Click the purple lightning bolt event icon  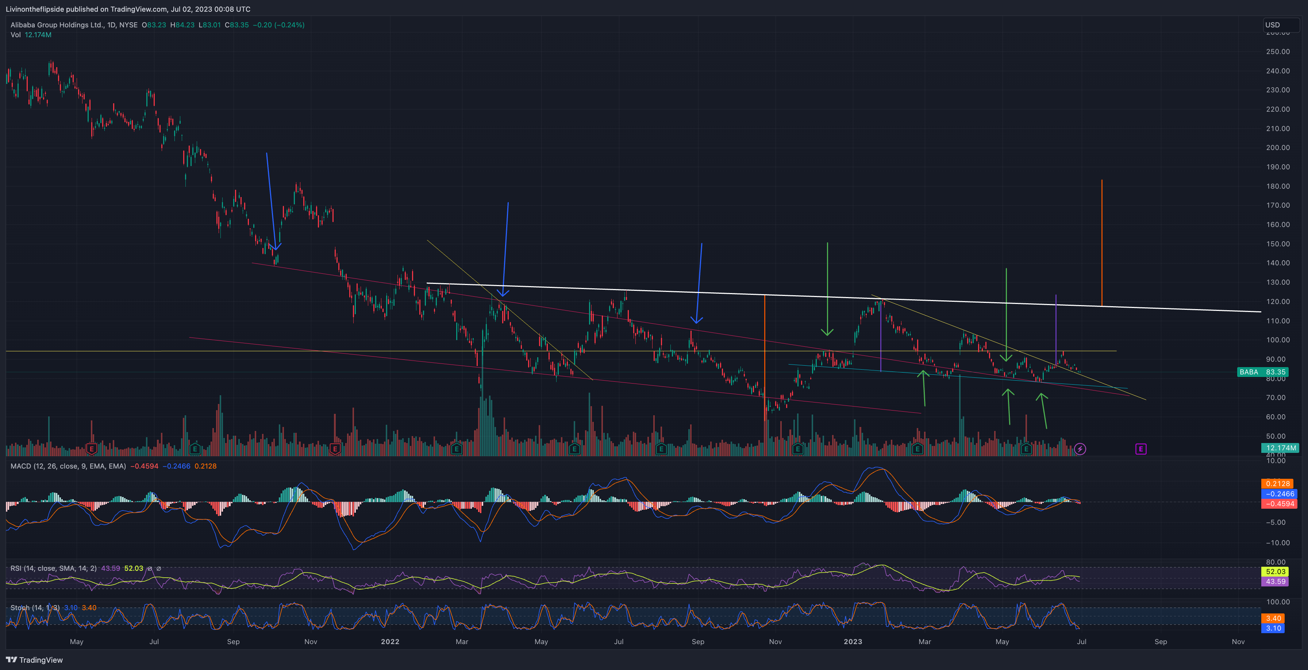1080,449
